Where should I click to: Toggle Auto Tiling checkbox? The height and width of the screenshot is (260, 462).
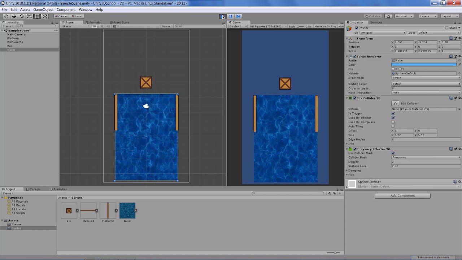pos(393,126)
